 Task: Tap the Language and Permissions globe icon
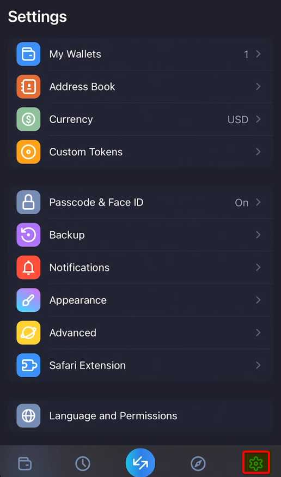(28, 415)
